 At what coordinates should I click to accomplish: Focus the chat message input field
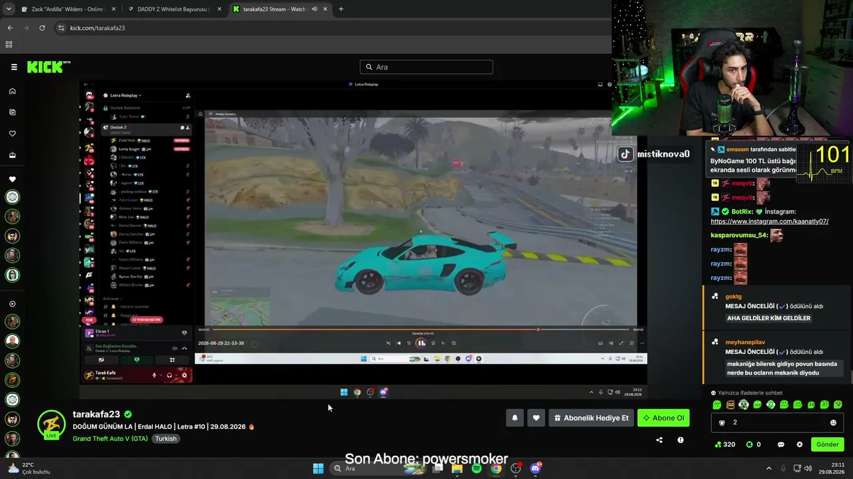(x=778, y=422)
